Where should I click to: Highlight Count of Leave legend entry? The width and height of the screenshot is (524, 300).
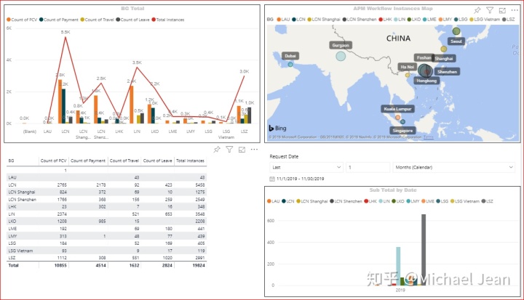point(132,20)
